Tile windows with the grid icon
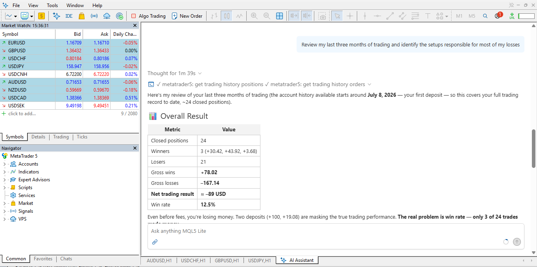Image resolution: width=537 pixels, height=267 pixels. point(279,16)
